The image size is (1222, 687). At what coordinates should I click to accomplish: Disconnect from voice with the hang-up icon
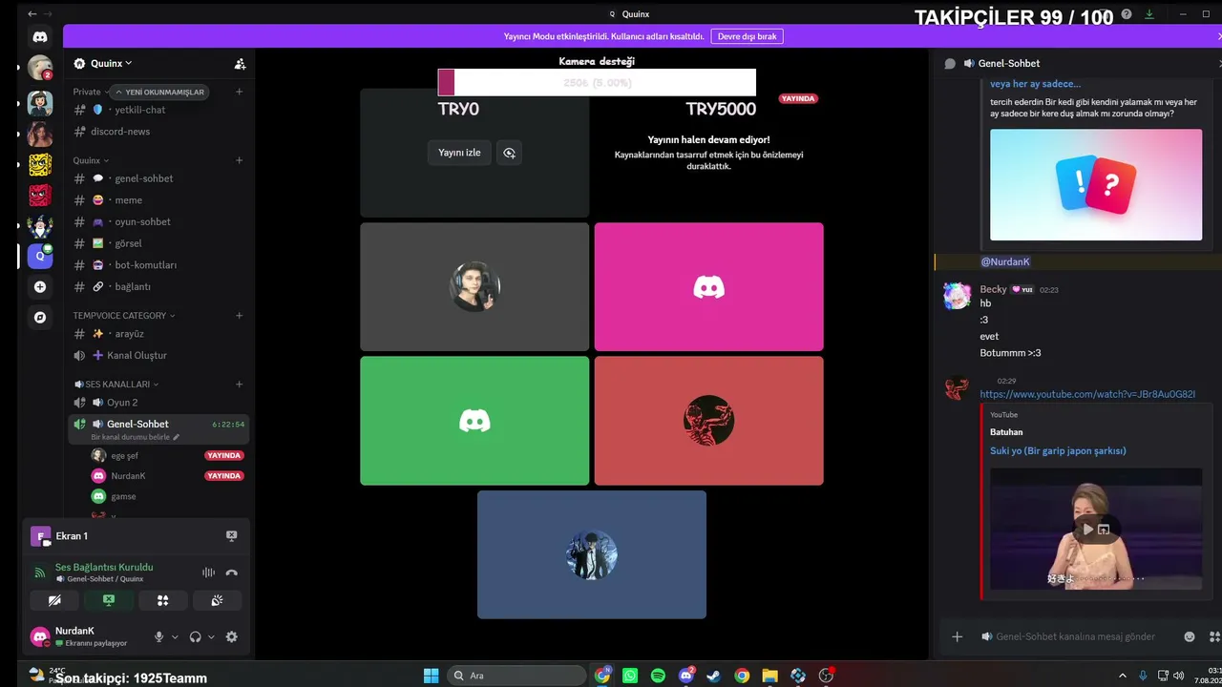[x=231, y=572]
